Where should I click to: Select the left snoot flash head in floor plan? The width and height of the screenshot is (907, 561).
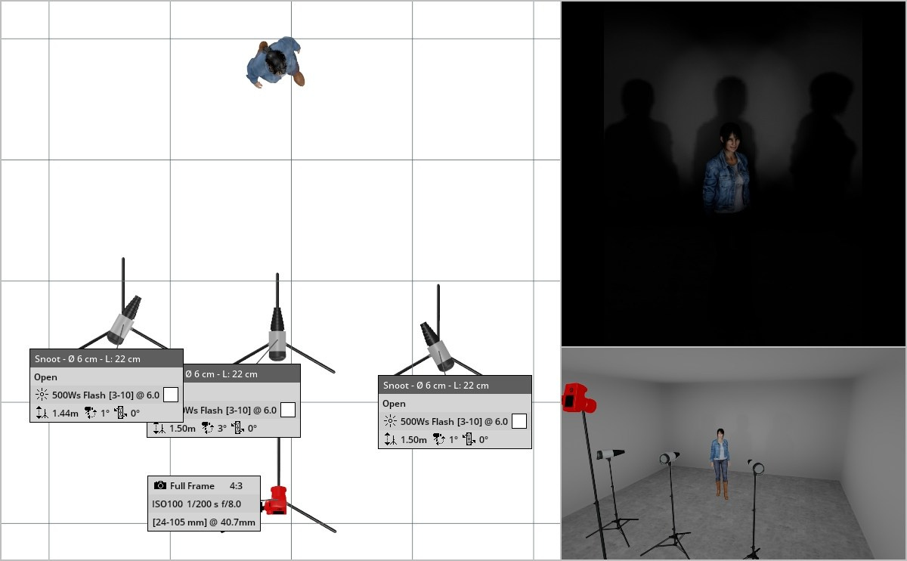tap(125, 322)
